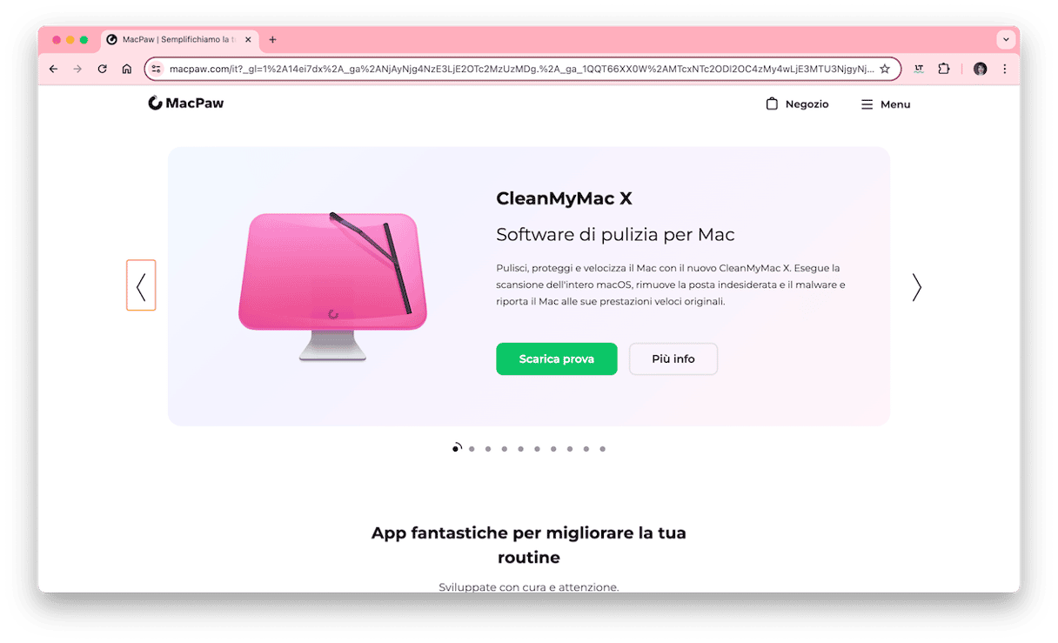
Task: Advance to next carousel slide arrow
Action: (916, 287)
